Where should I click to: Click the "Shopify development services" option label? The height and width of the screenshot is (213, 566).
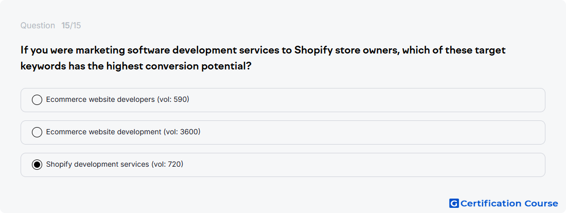97,164
